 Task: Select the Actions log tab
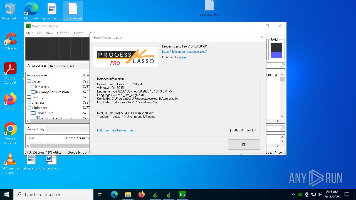(x=36, y=129)
